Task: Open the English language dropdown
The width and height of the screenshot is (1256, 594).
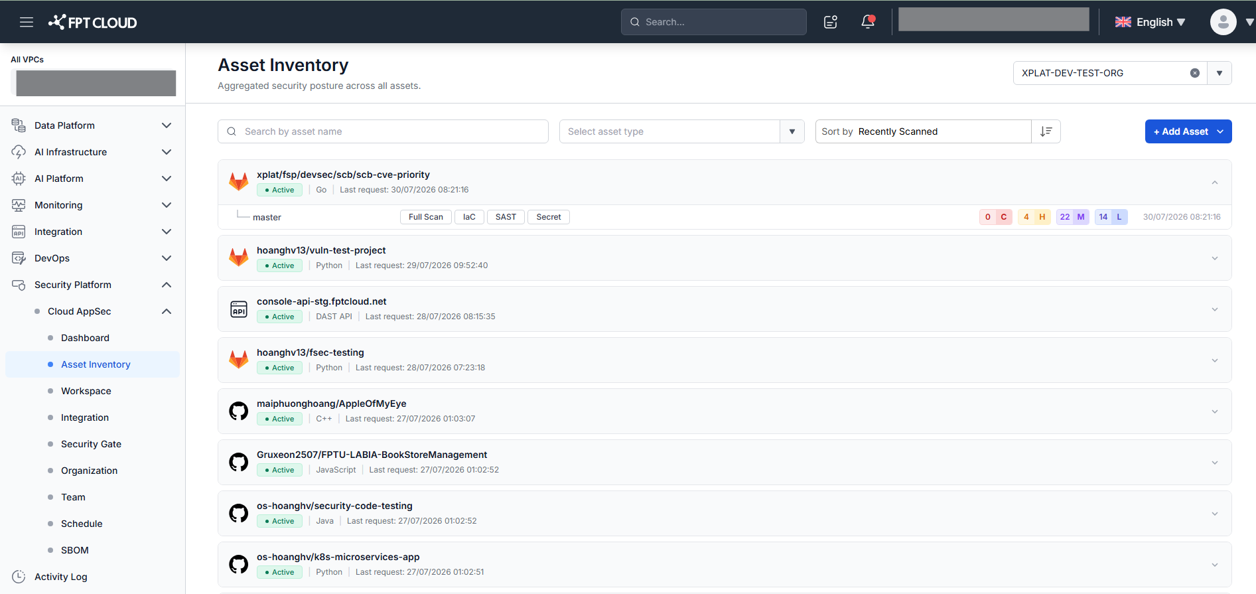Action: [x=1151, y=22]
